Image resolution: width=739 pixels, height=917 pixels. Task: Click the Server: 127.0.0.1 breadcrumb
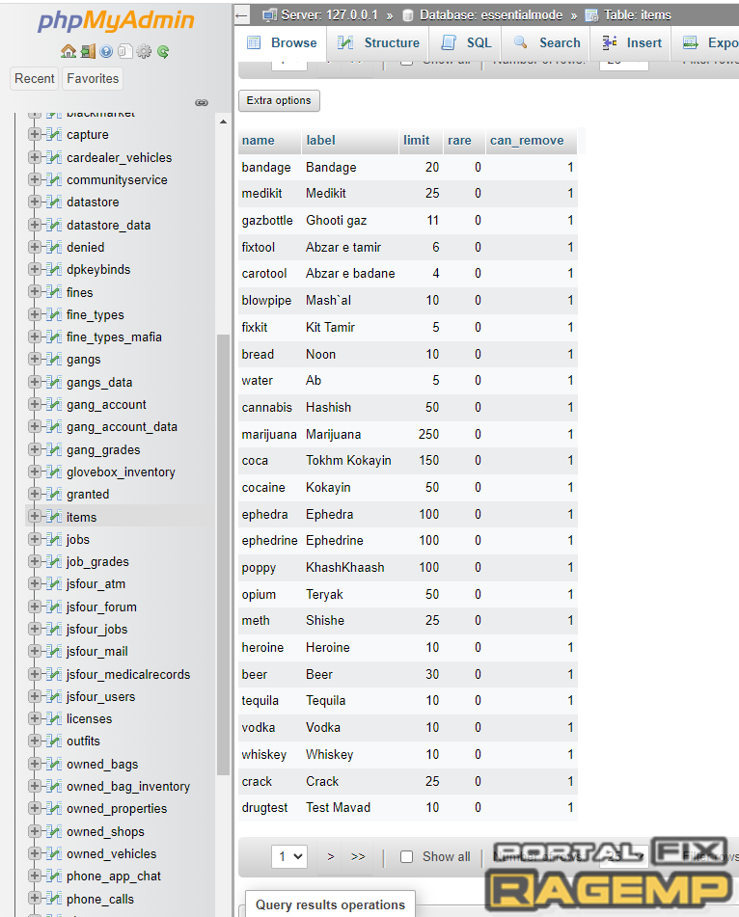329,15
